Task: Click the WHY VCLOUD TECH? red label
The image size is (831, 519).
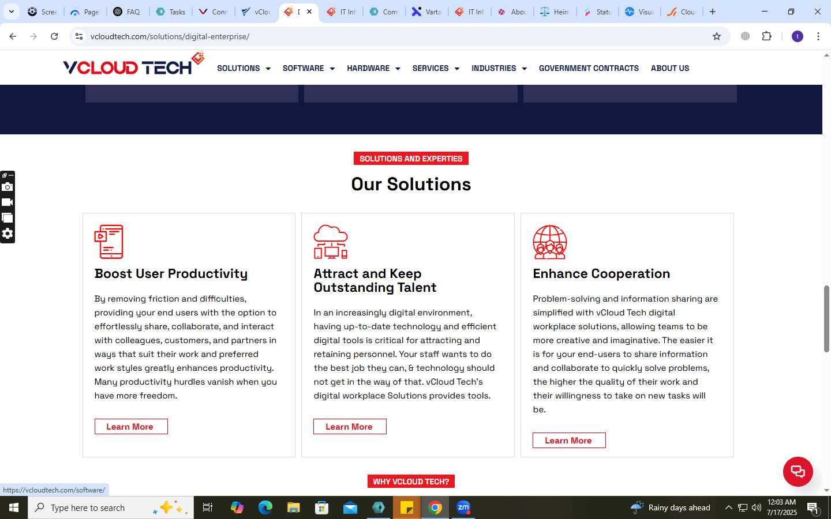Action: pos(411,482)
